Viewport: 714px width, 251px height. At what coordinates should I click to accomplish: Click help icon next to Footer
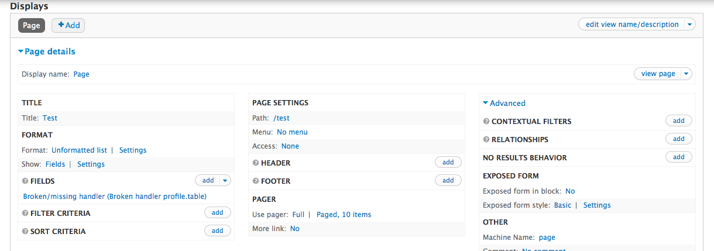[256, 181]
